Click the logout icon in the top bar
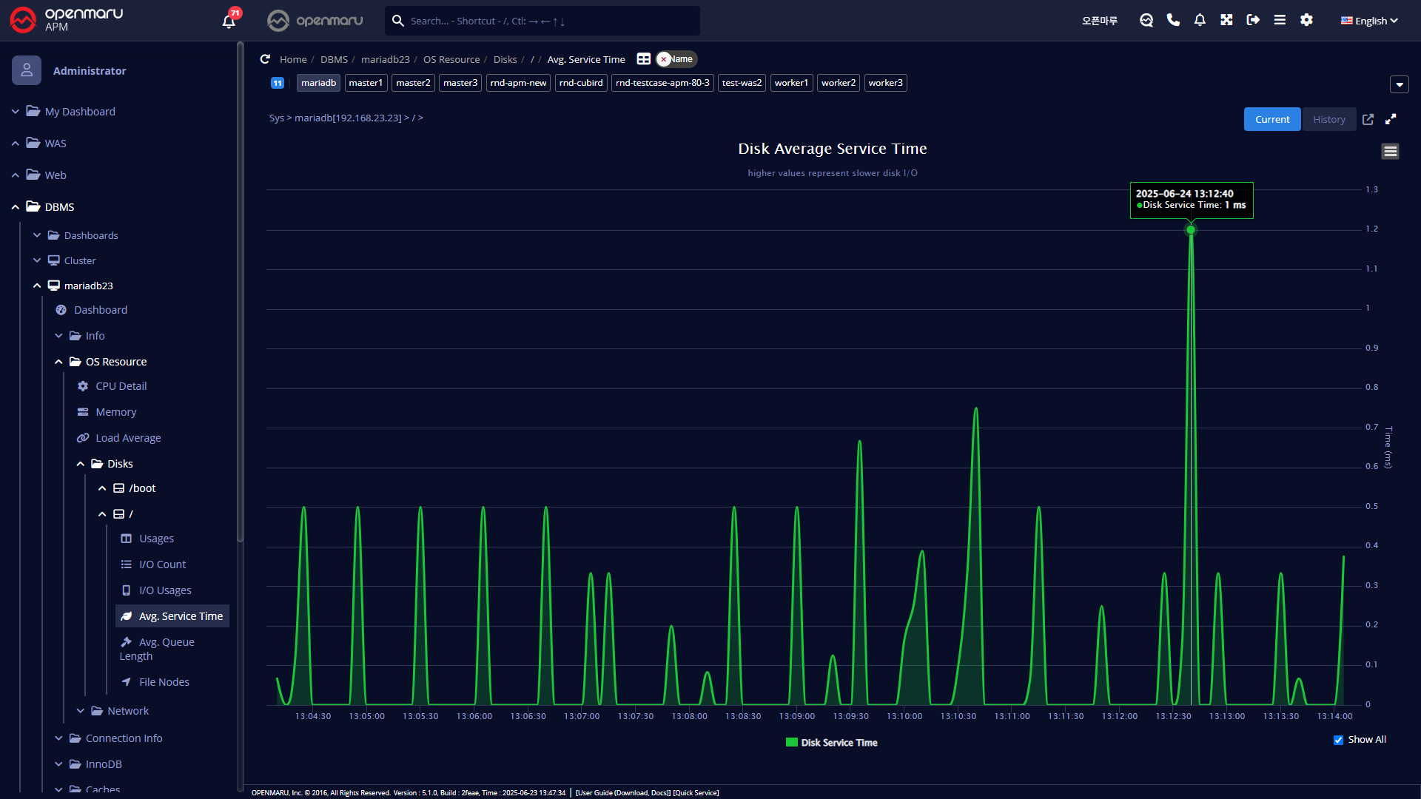 (x=1253, y=20)
